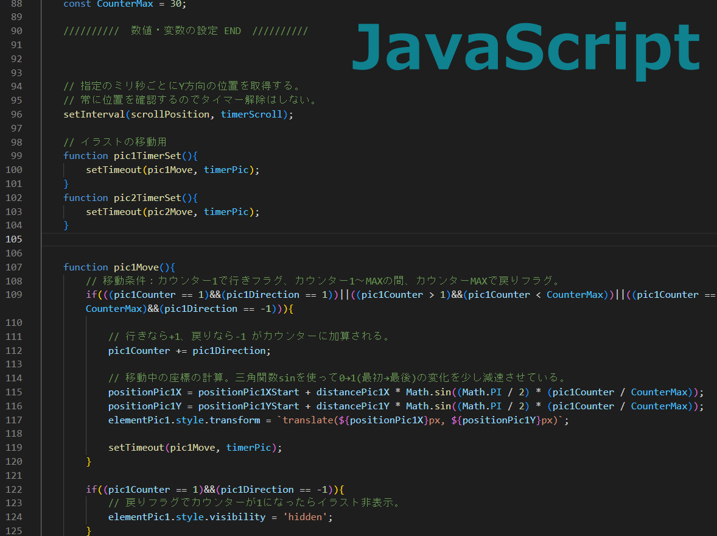Click the pic2TimerSet function name

(x=147, y=198)
